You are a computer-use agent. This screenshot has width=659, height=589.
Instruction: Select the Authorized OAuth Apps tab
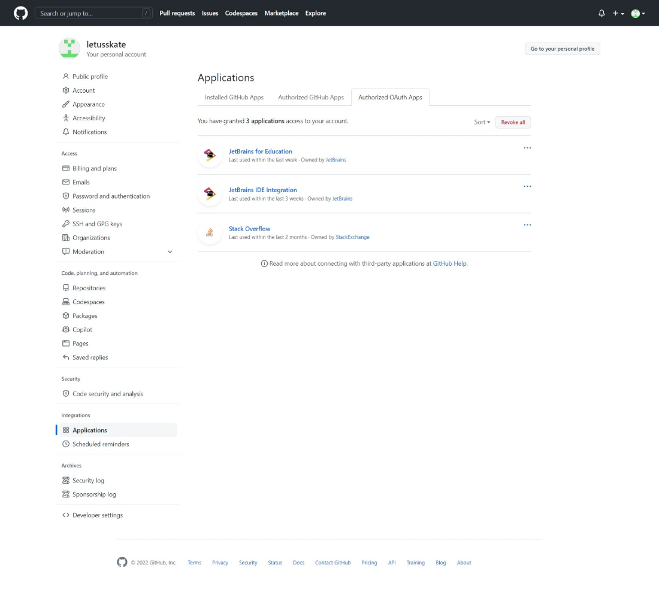point(390,98)
